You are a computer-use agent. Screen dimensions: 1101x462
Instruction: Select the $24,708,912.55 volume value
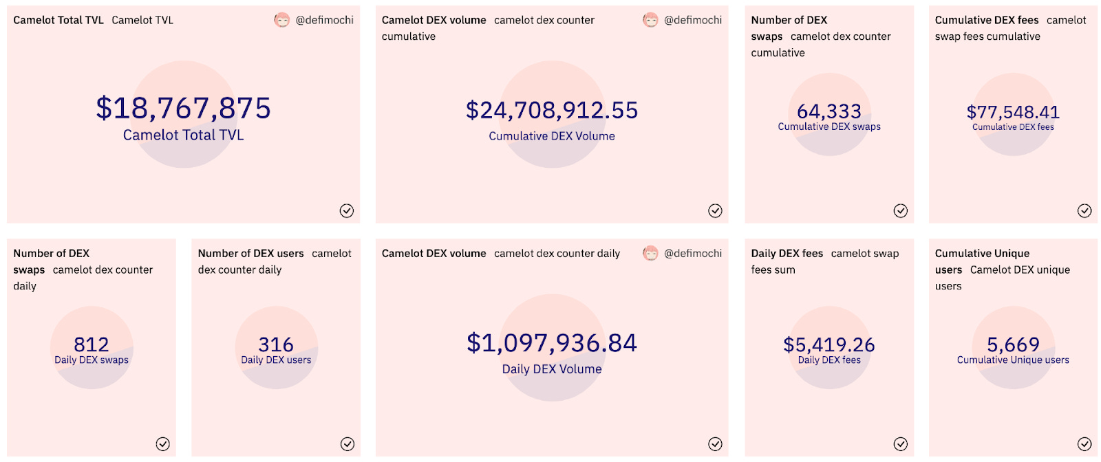pyautogui.click(x=552, y=110)
